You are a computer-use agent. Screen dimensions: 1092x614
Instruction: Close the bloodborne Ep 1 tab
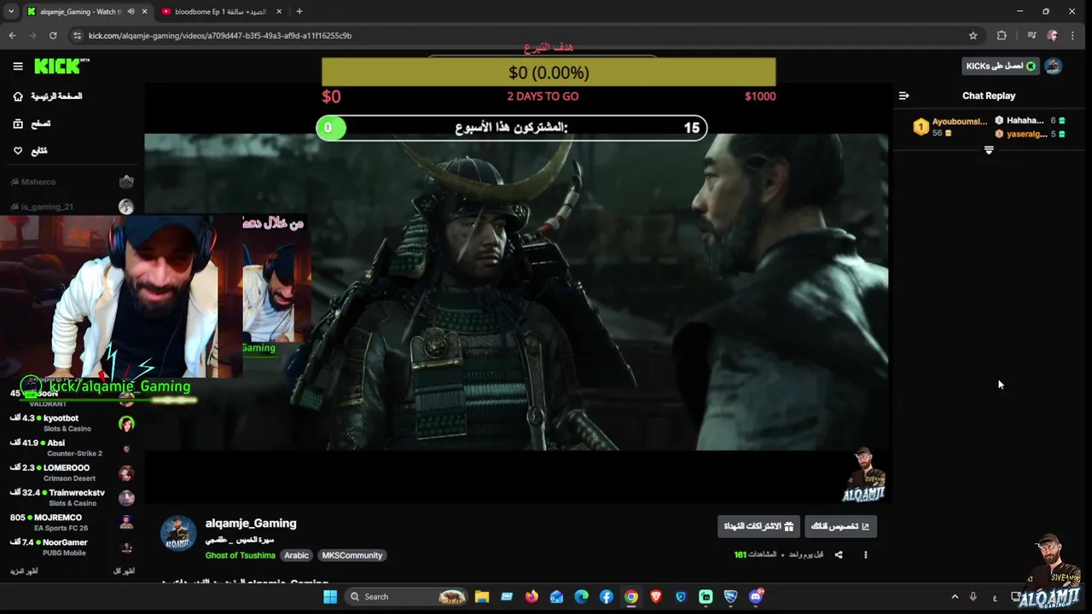pyautogui.click(x=279, y=12)
